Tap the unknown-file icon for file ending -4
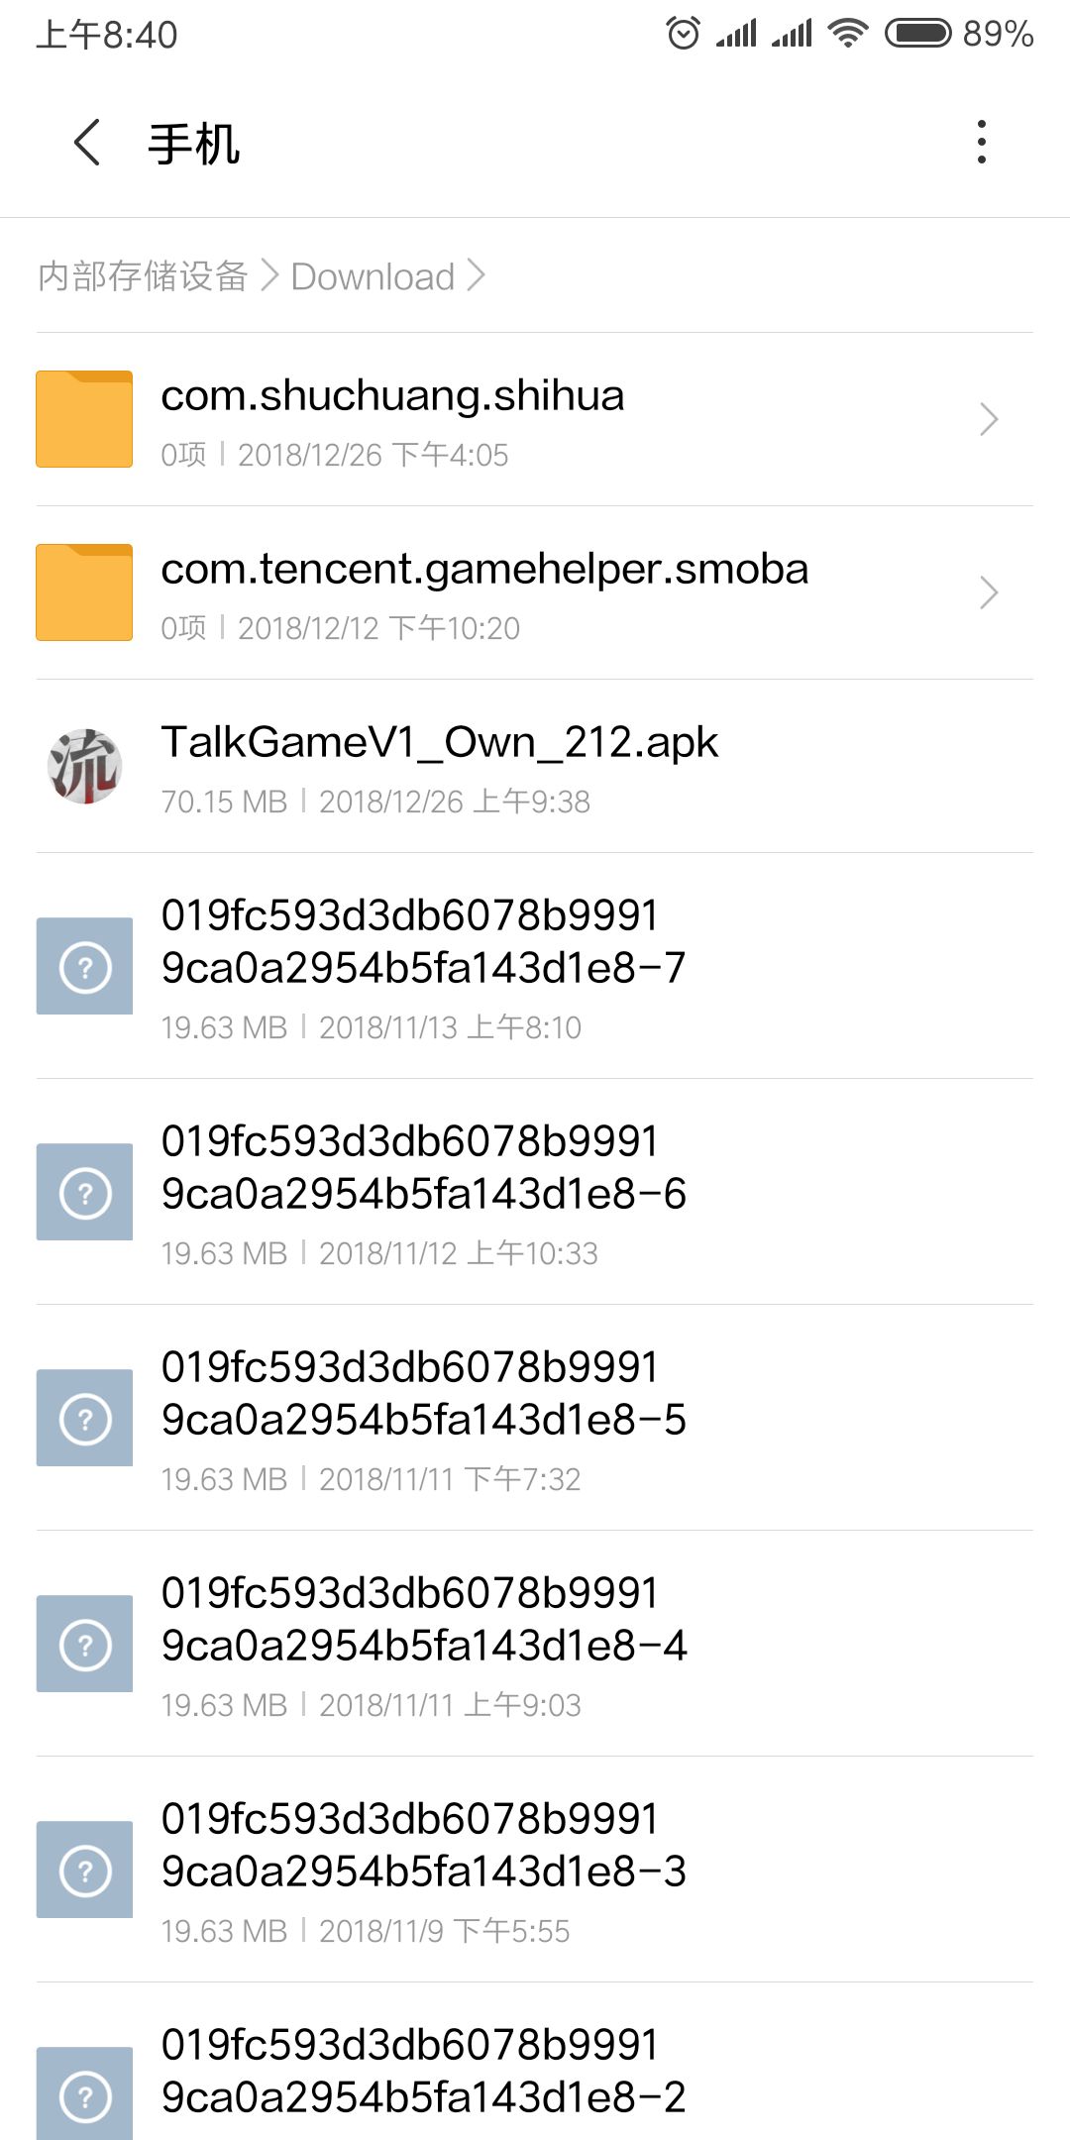This screenshot has width=1070, height=2140. 84,1644
